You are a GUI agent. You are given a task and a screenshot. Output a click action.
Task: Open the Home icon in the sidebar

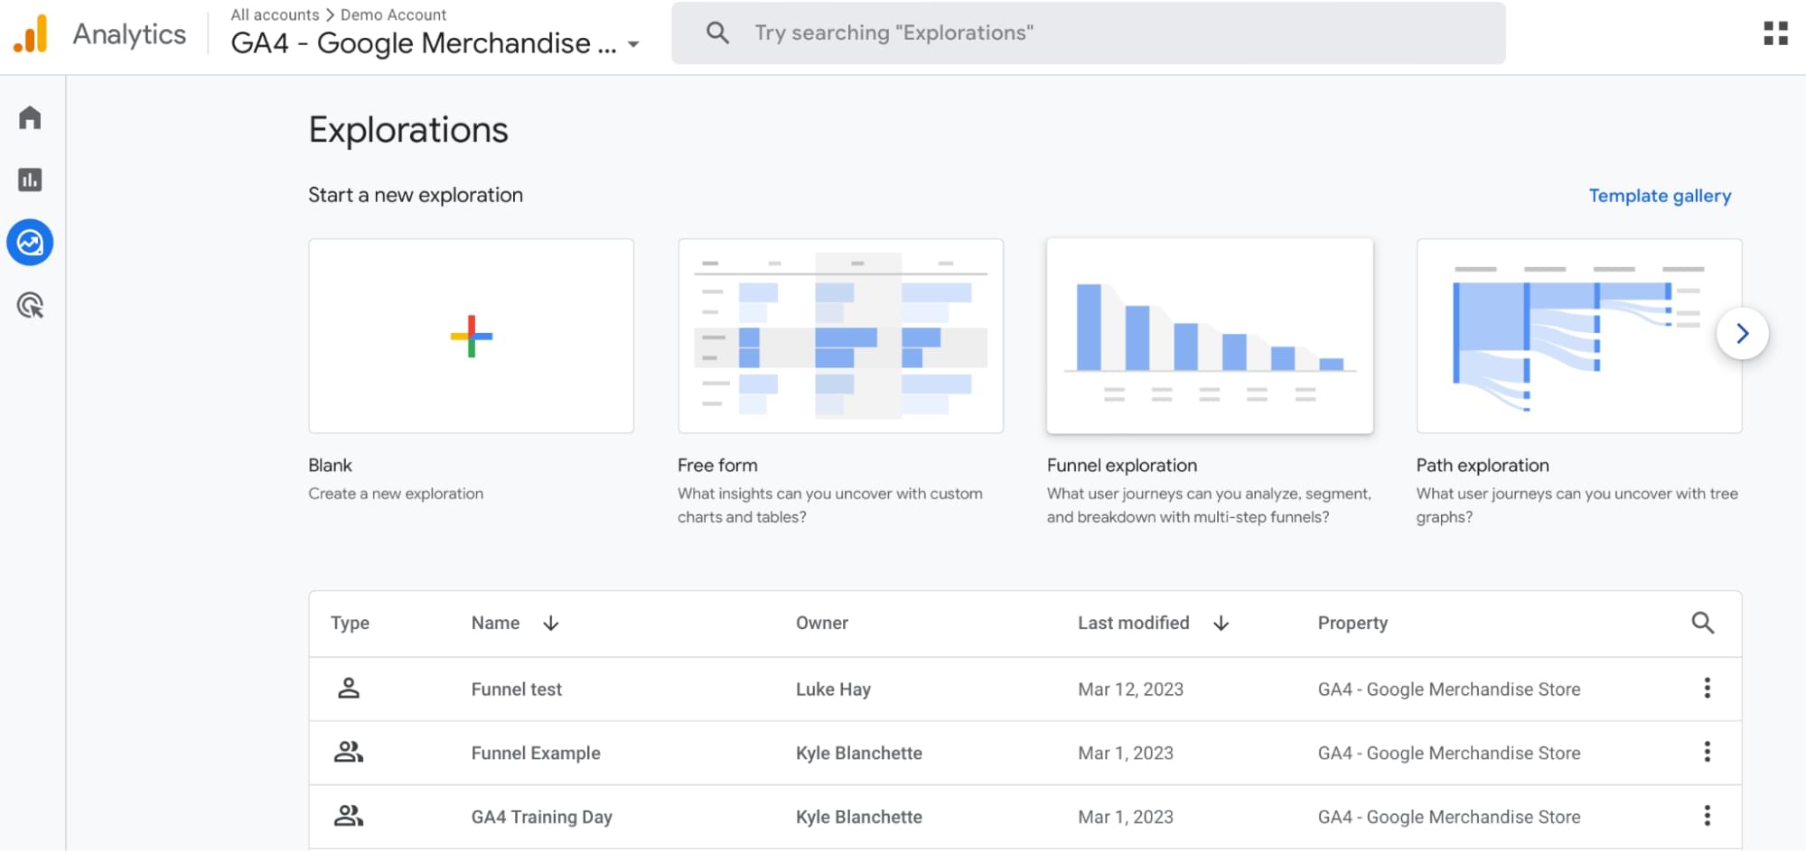[30, 118]
